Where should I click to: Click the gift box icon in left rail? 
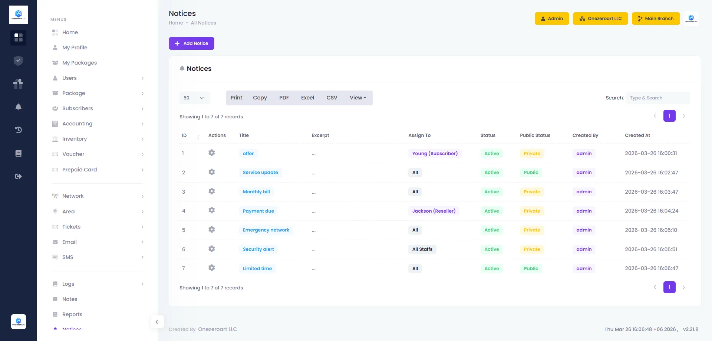tap(18, 84)
